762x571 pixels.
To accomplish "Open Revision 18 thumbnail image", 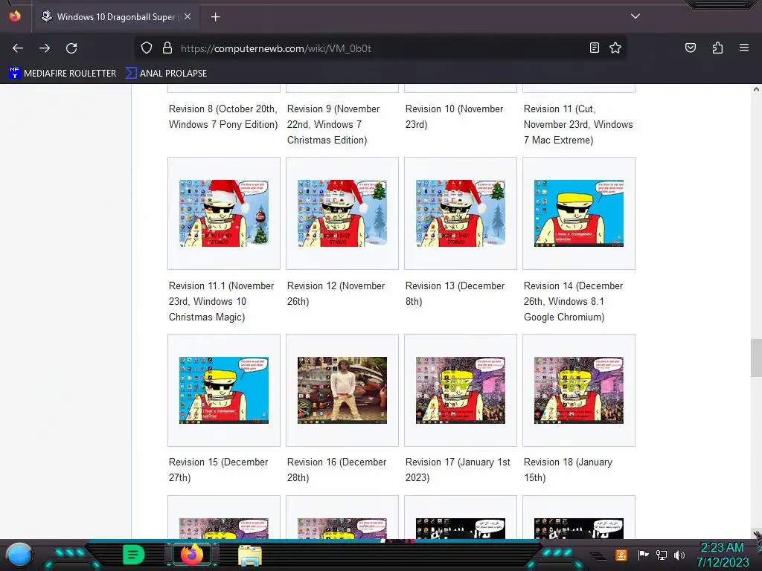I will pyautogui.click(x=578, y=390).
